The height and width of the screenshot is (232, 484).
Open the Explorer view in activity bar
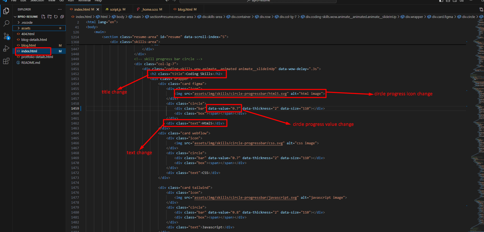pos(6,11)
